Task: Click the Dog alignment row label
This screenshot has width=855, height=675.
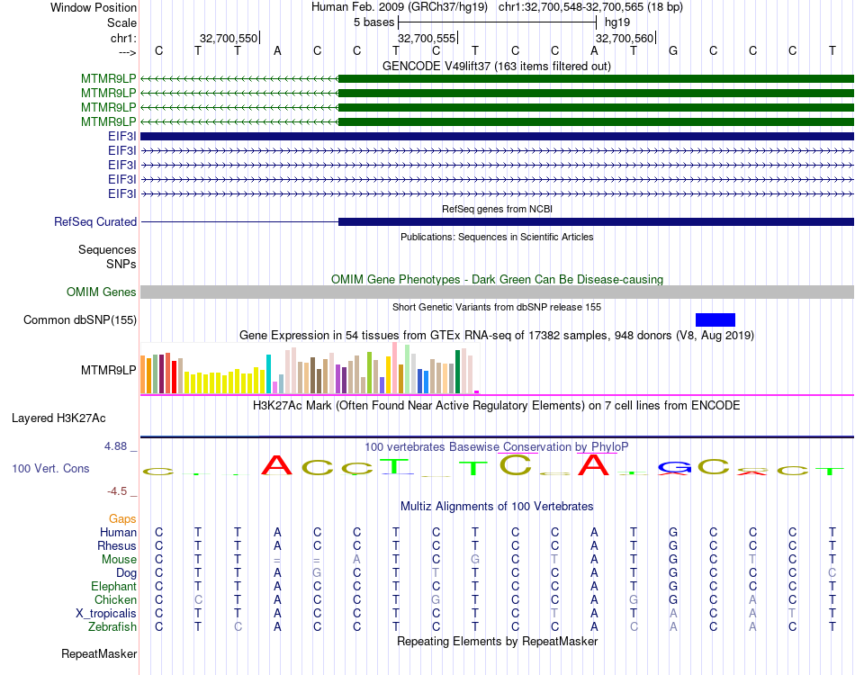Action: click(x=126, y=573)
